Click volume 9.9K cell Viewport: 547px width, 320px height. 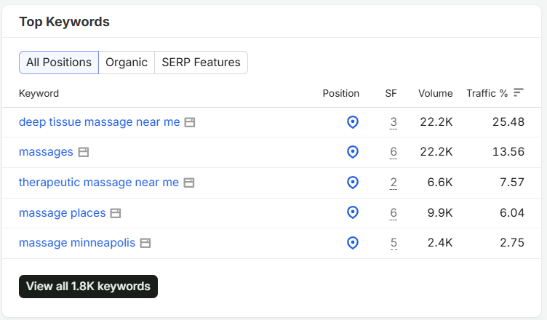[x=440, y=212]
